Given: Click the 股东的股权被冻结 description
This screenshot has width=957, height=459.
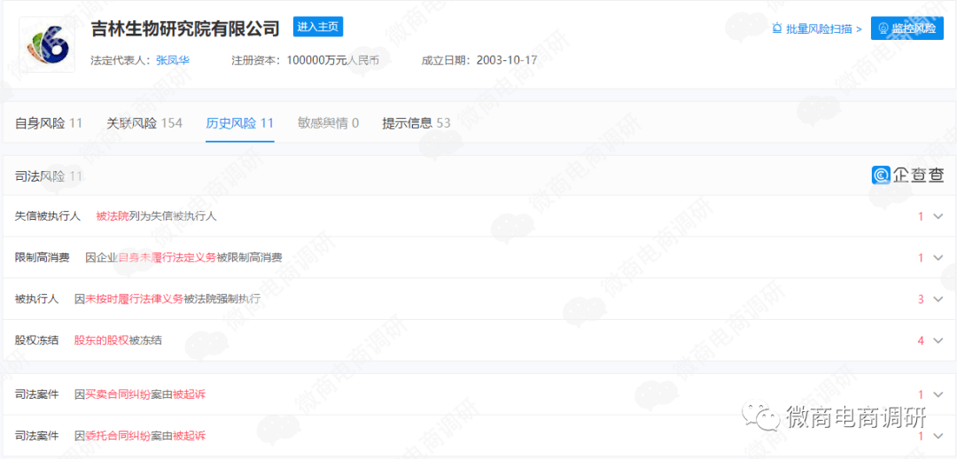Looking at the screenshot, I should click(118, 340).
